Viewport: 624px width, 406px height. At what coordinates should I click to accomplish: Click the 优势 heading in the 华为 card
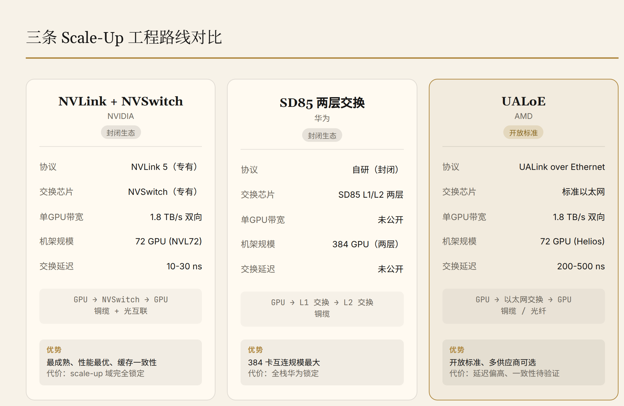point(255,350)
